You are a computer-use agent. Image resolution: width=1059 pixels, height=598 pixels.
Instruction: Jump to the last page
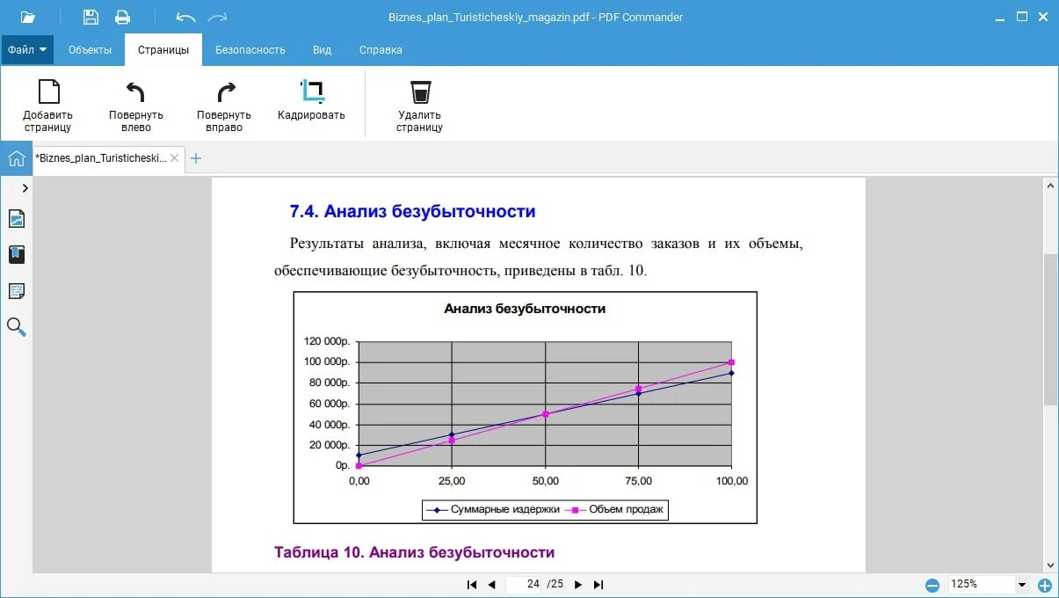click(598, 584)
